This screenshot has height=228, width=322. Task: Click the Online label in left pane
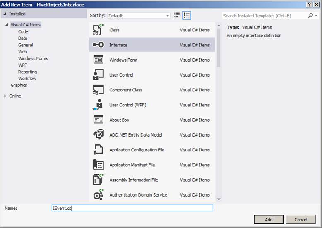point(15,96)
